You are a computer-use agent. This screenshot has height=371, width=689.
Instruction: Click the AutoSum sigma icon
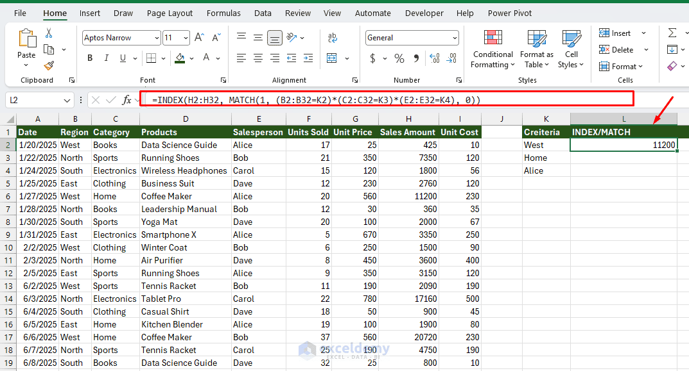coord(672,33)
